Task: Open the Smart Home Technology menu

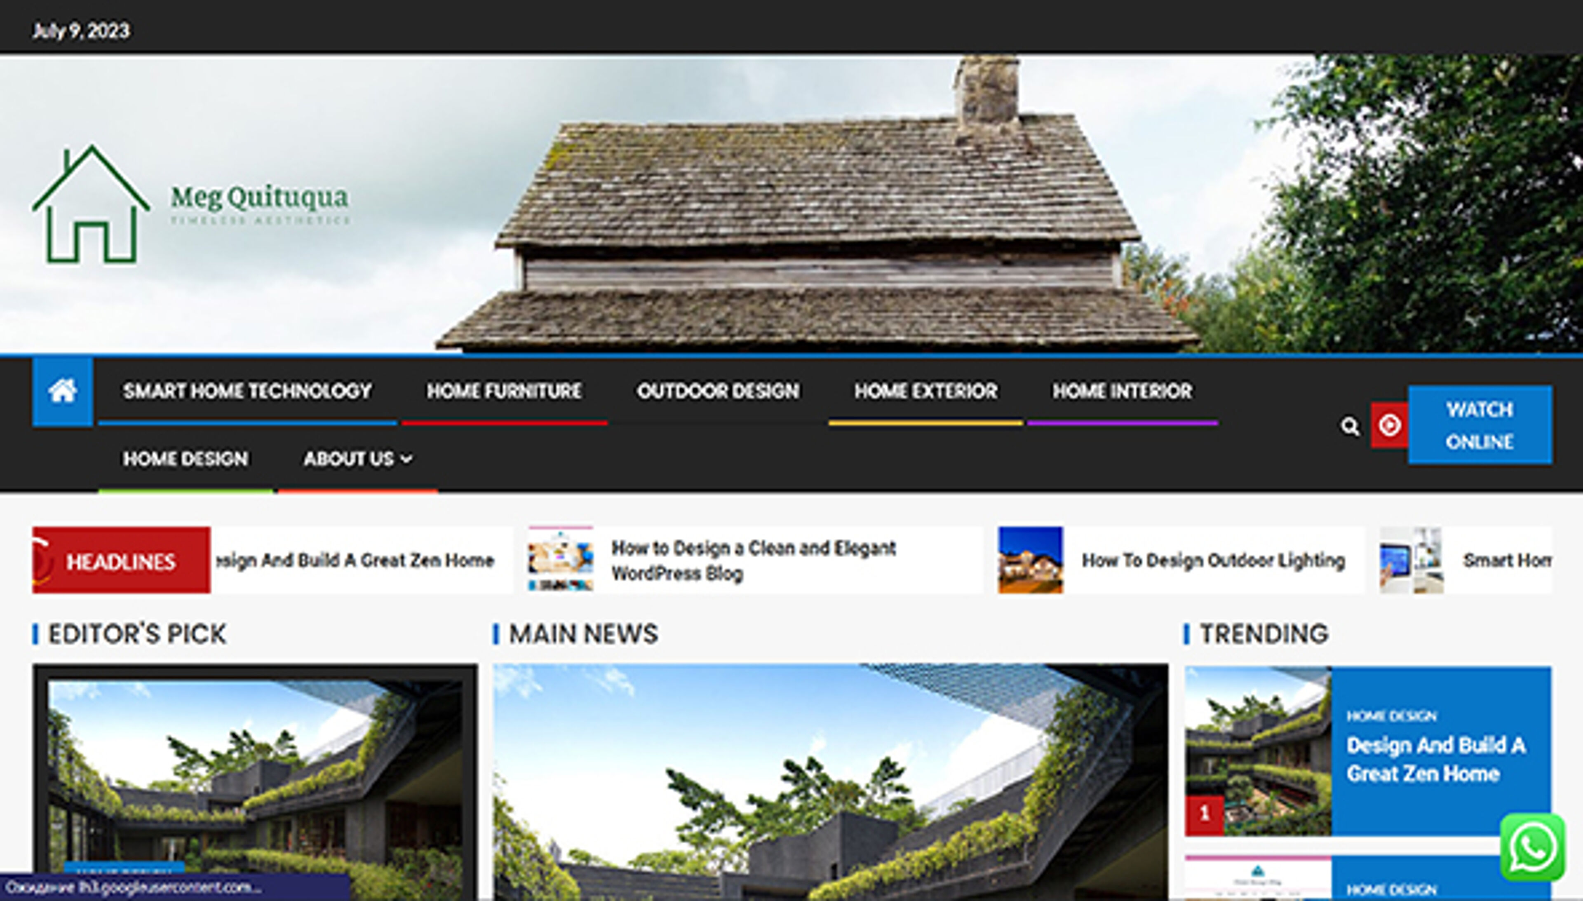Action: 247,391
